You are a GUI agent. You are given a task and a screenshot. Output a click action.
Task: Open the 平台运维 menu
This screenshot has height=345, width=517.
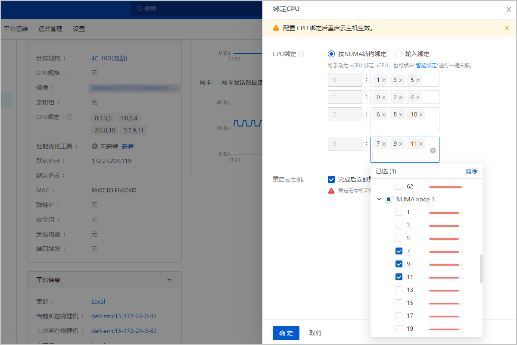point(16,29)
